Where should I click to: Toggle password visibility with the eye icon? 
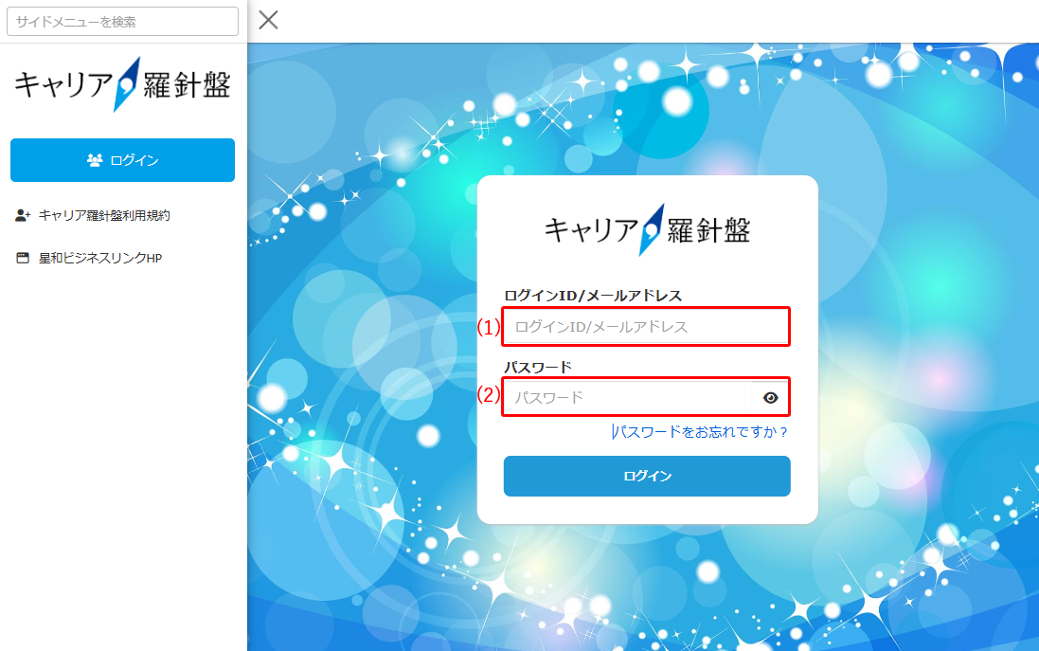click(x=770, y=398)
